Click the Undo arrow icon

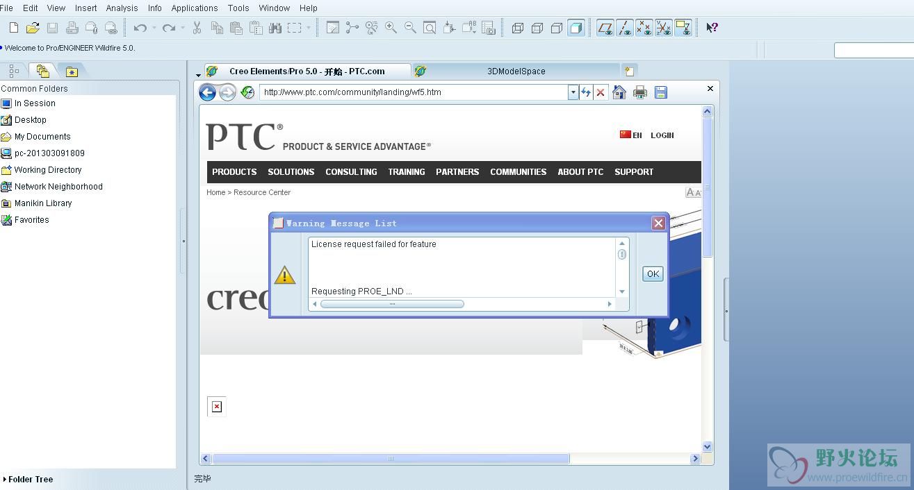[140, 28]
